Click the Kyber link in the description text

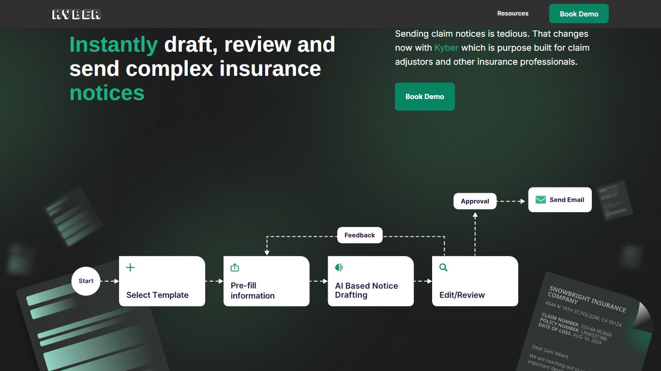coord(446,47)
